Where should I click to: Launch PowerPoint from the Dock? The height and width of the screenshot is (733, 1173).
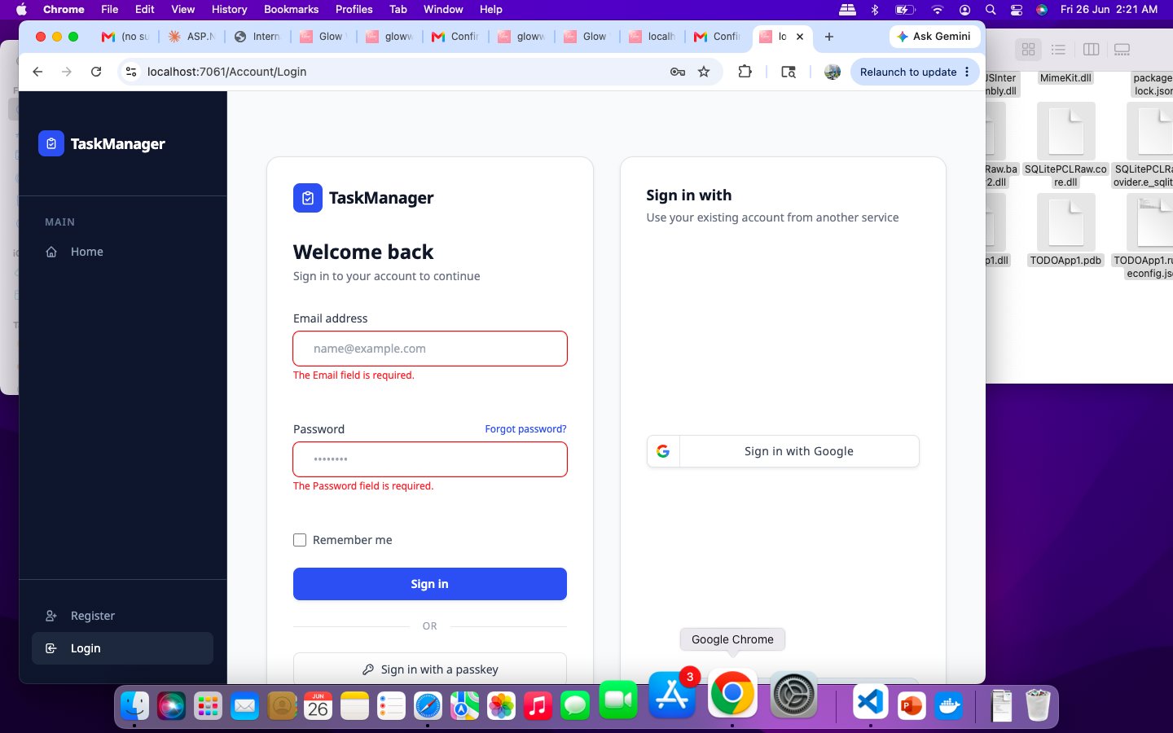(x=911, y=705)
